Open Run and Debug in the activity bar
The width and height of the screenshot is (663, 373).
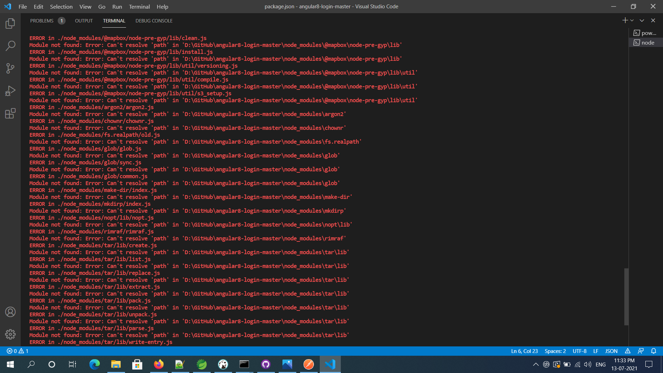(x=10, y=90)
